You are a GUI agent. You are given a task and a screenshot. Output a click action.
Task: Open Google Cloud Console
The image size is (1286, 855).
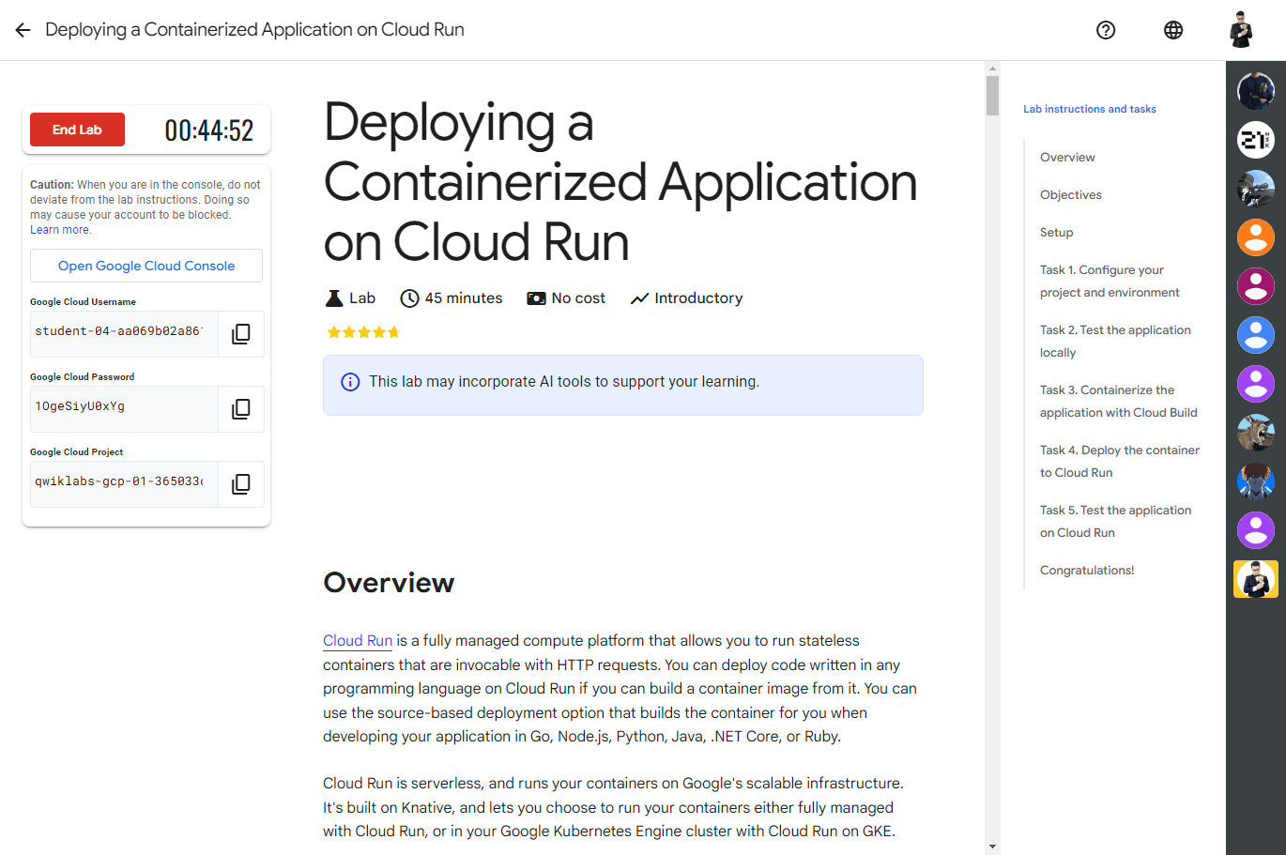point(146,266)
